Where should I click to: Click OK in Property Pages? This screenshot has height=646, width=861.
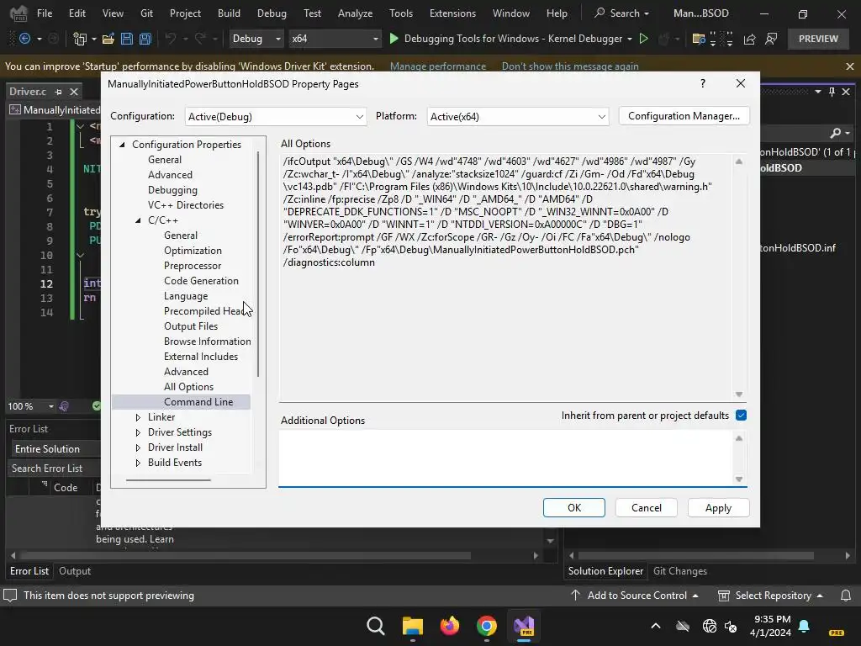pos(574,507)
